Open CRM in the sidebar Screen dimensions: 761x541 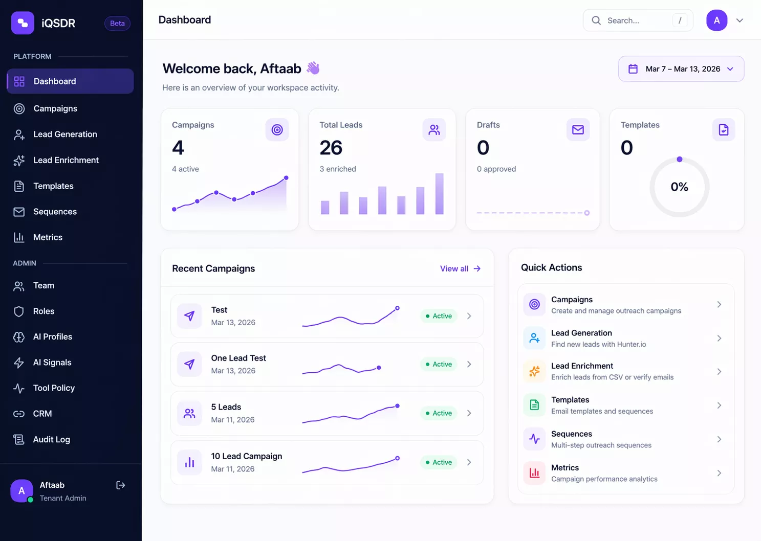[70, 413]
